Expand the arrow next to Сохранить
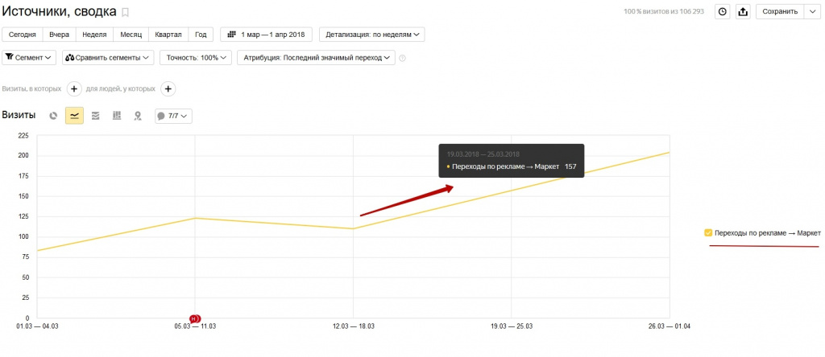This screenshot has height=357, width=825. 812,11
